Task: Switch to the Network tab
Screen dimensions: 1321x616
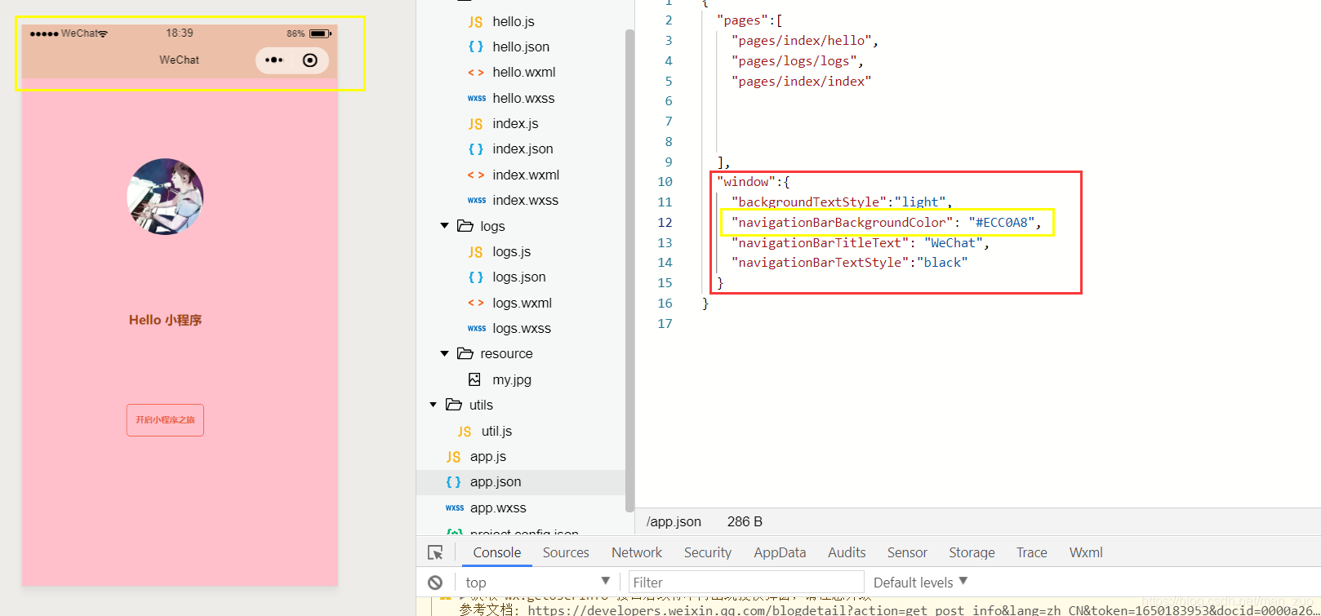Action: click(637, 552)
